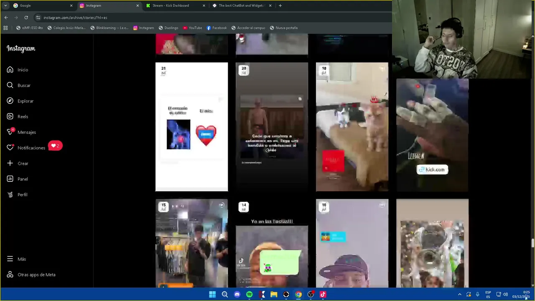
Task: Close the Kick Dashboard tab
Action: (x=204, y=5)
